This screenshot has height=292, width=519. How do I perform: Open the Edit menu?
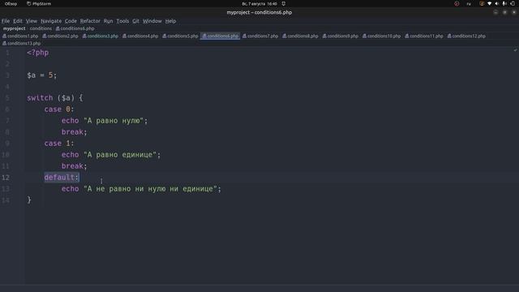[x=18, y=21]
